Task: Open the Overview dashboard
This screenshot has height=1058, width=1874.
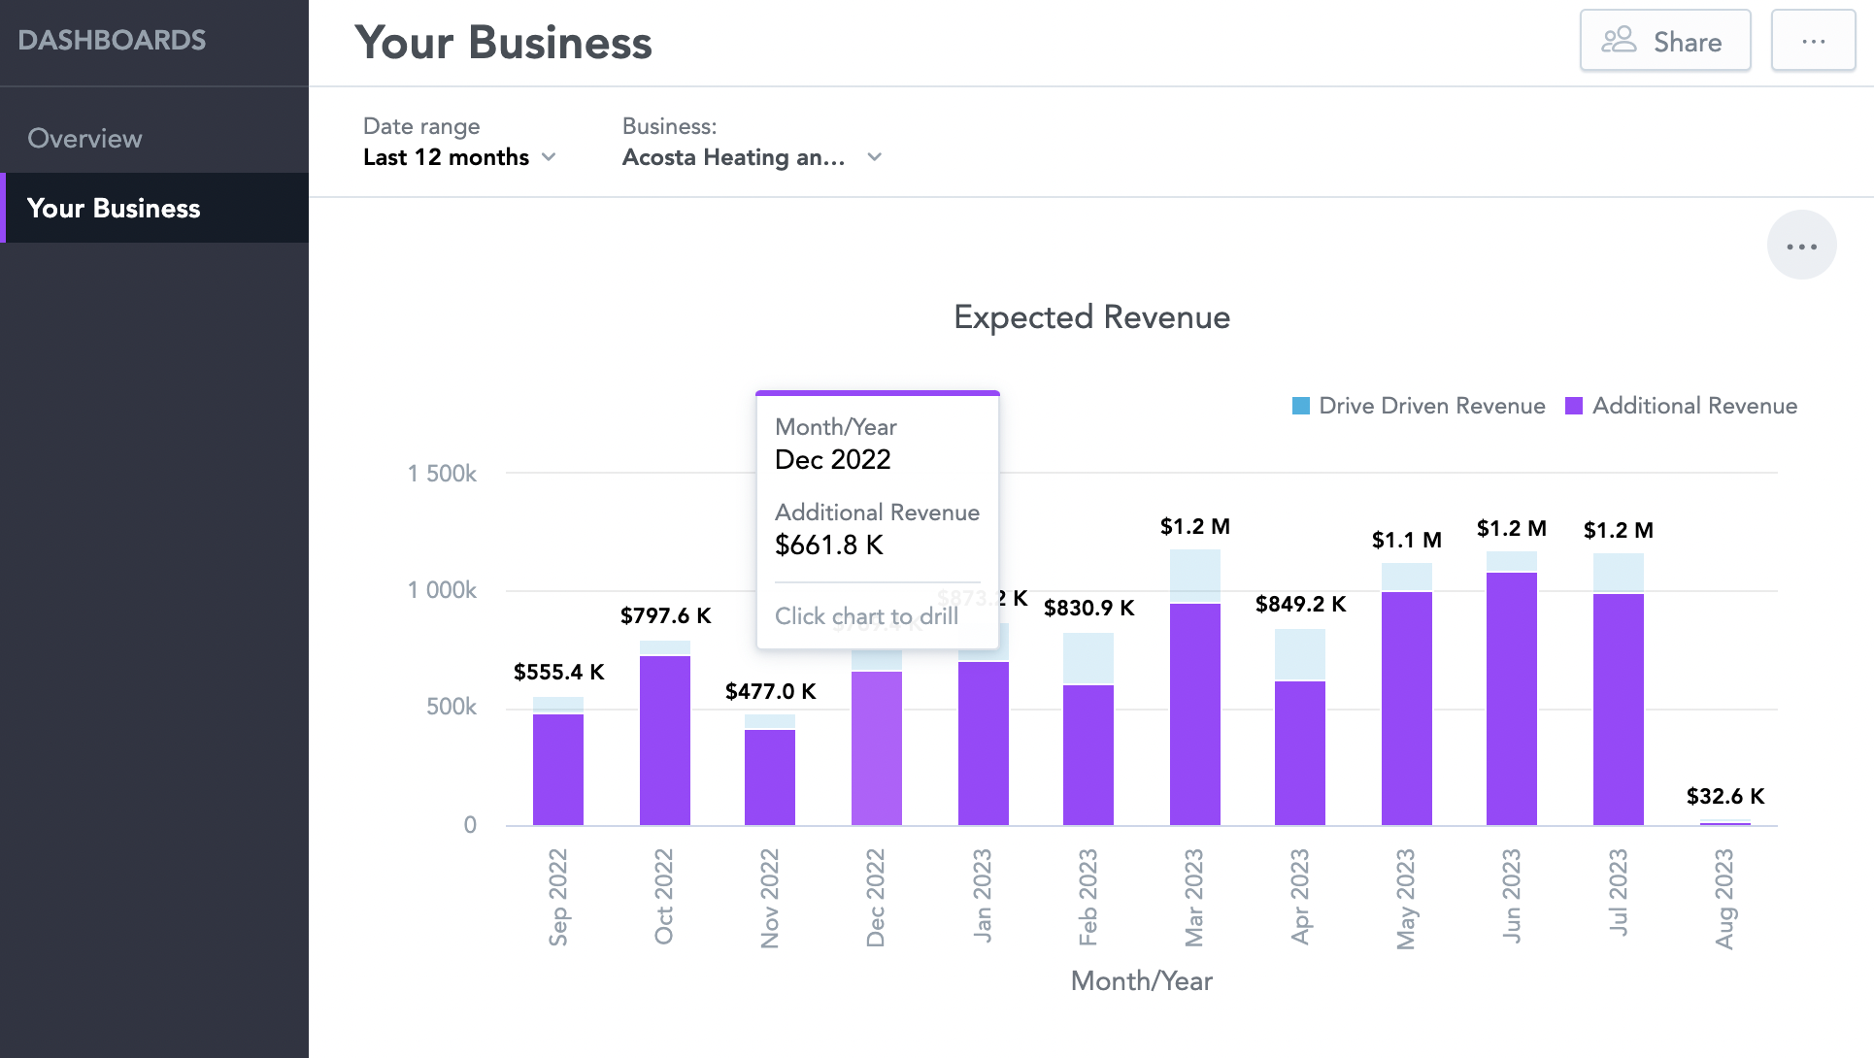Action: (84, 138)
